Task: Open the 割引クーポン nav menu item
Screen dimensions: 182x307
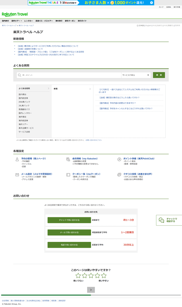Action: click(70, 21)
